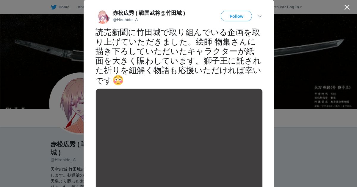Click the @Hirohide_A handle in tweet header
This screenshot has height=187, width=357.
[x=125, y=20]
